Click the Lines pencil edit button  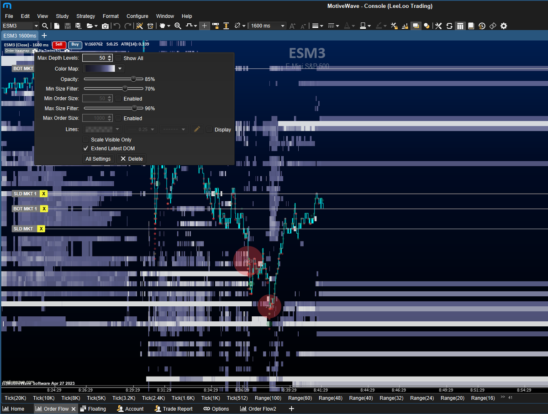coord(197,130)
